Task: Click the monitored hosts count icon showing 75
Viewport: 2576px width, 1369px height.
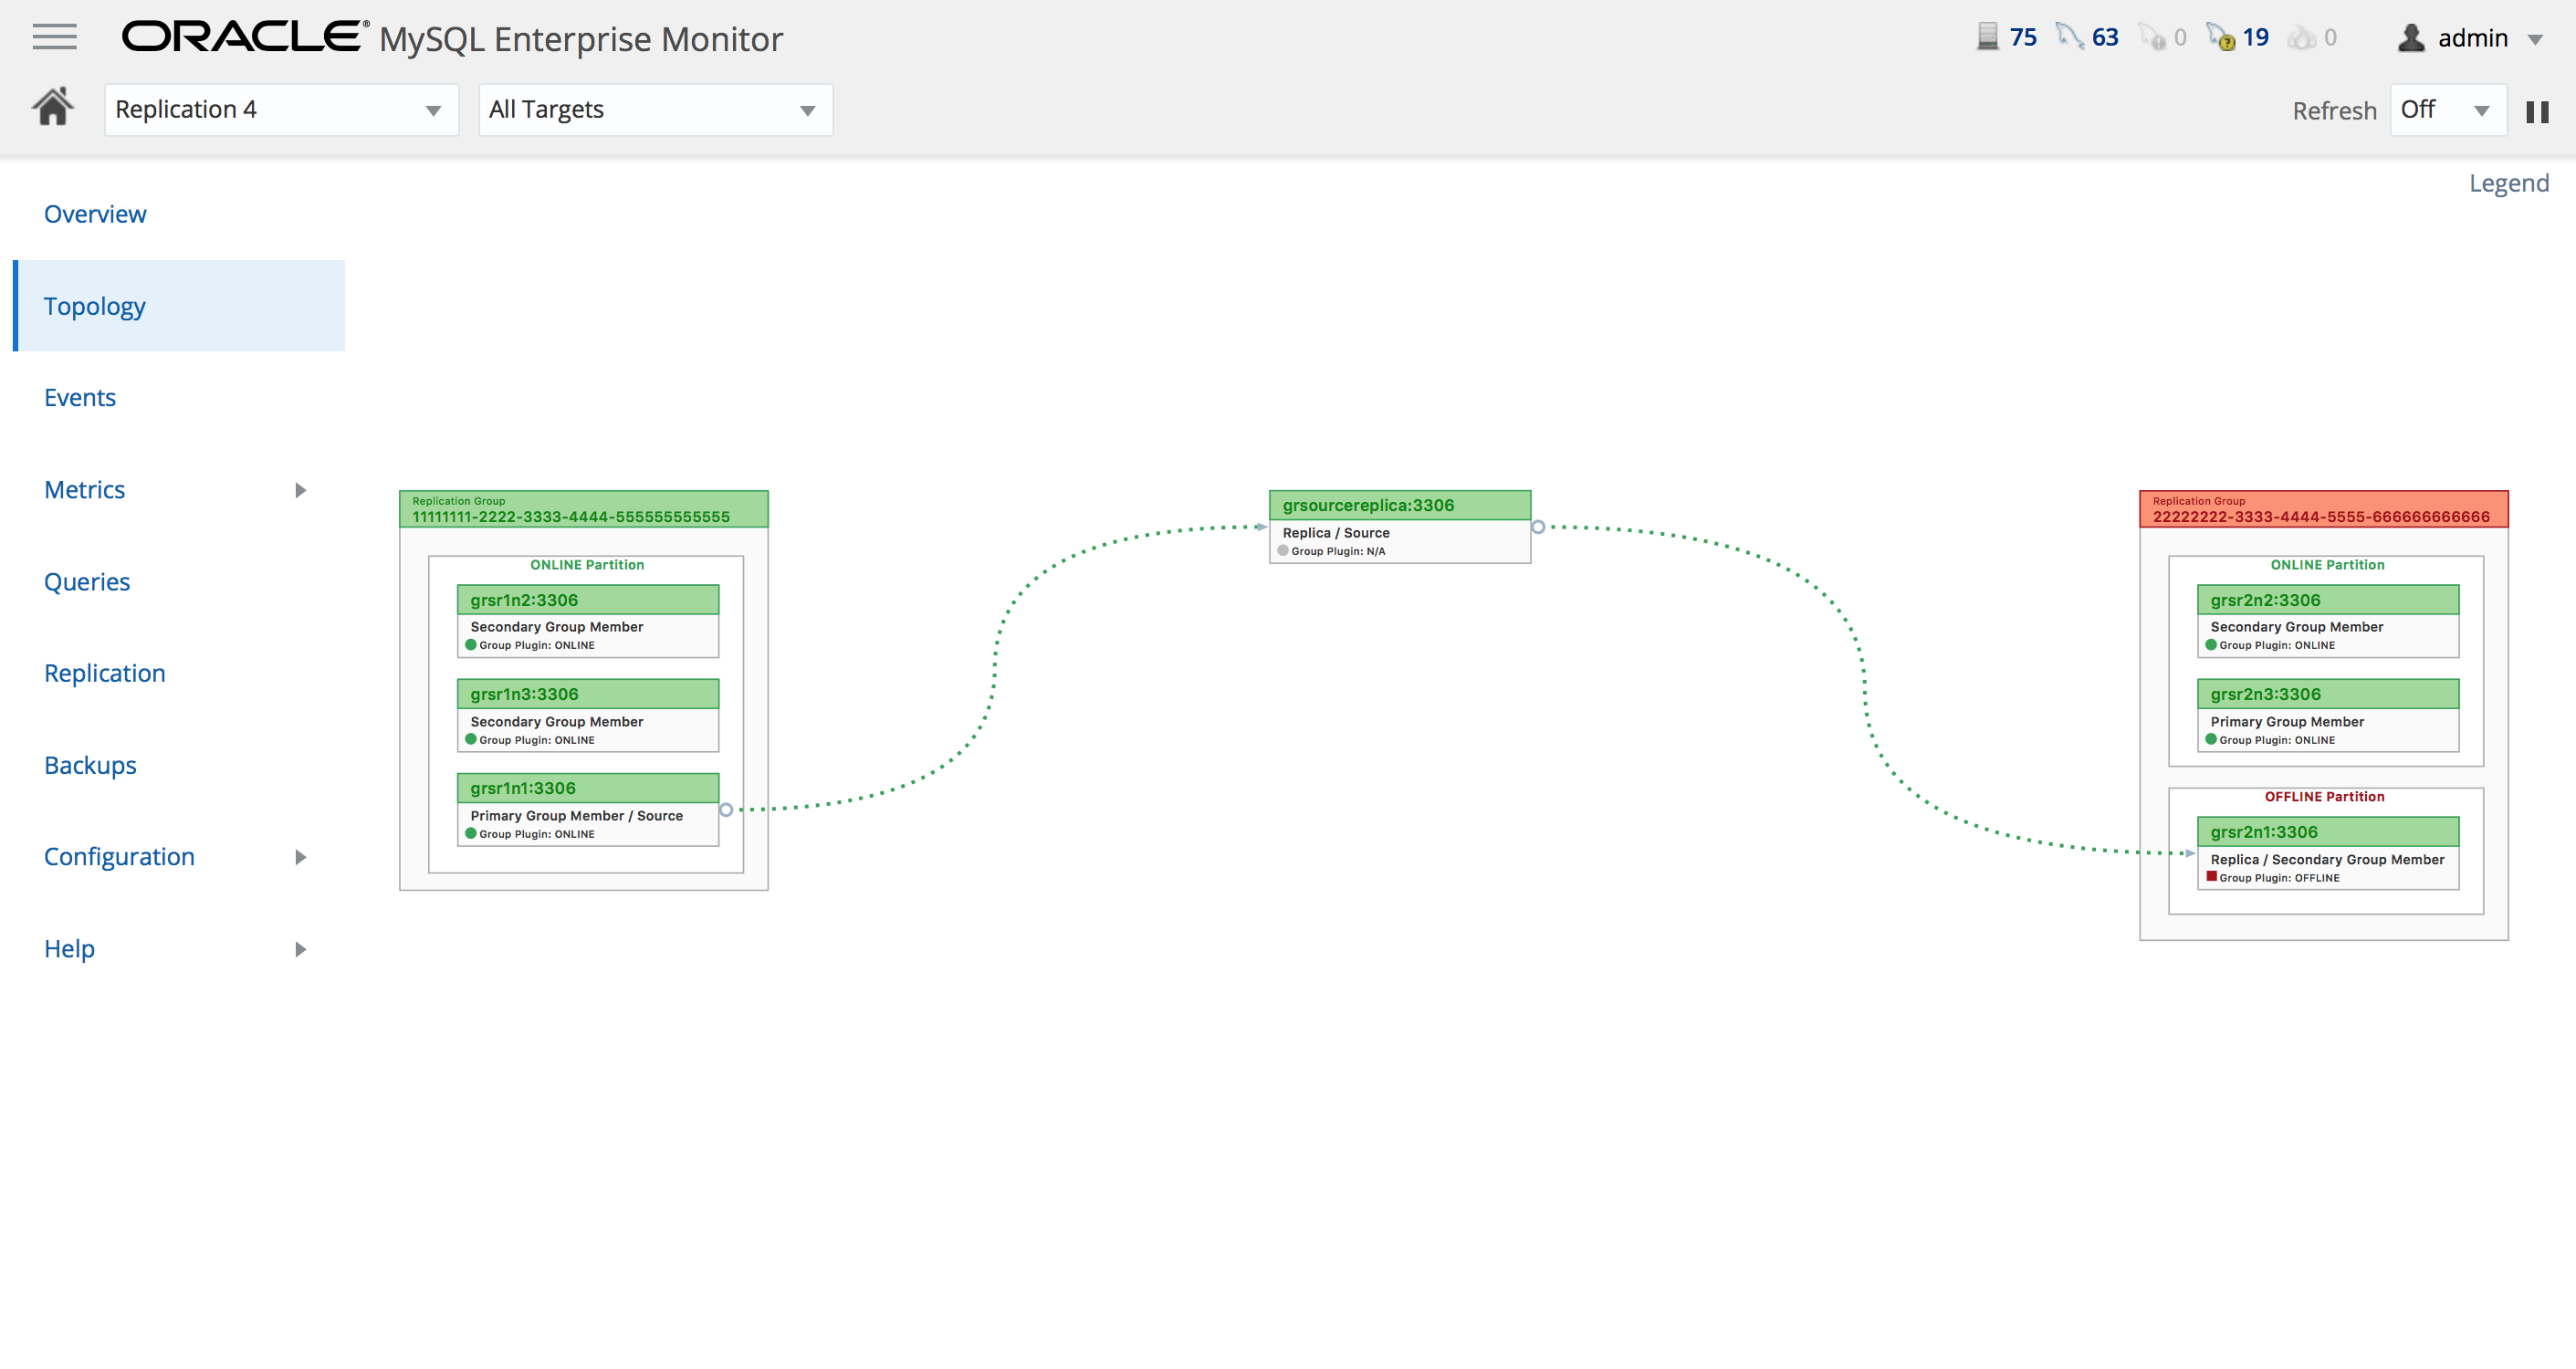Action: point(1987,37)
